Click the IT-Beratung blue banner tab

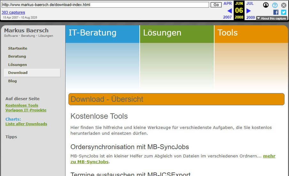pyautogui.click(x=102, y=34)
